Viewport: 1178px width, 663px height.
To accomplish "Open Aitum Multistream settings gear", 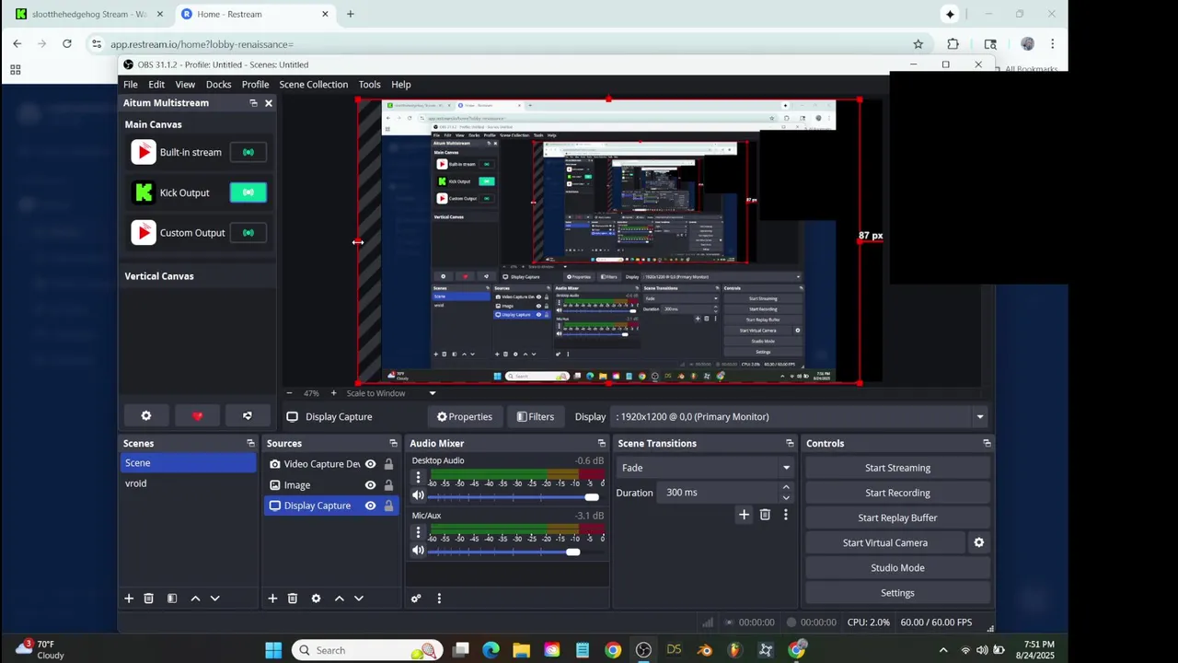I will [x=145, y=416].
